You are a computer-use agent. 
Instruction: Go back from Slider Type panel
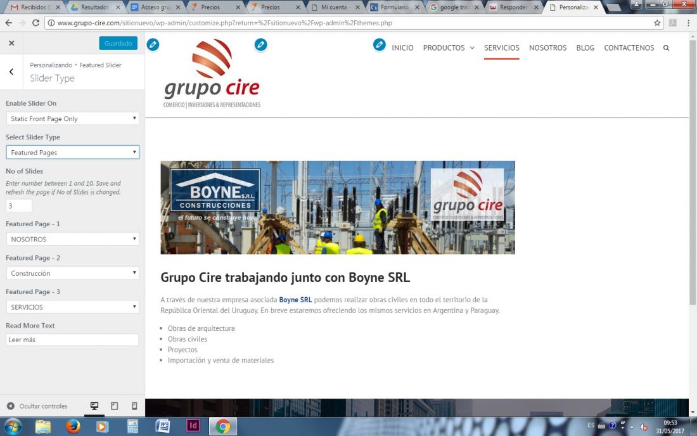pos(11,72)
